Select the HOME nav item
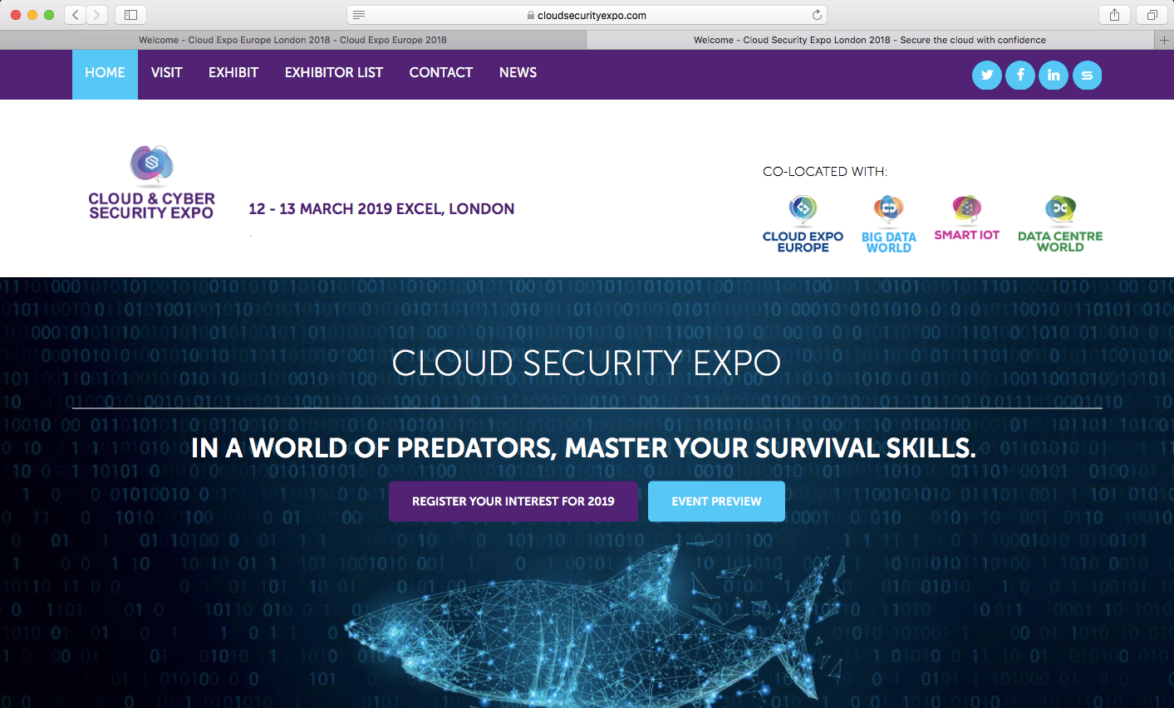Image resolution: width=1174 pixels, height=708 pixels. [x=105, y=74]
